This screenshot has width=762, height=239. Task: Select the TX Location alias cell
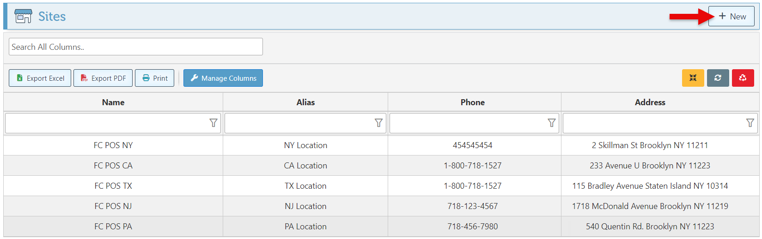[305, 186]
